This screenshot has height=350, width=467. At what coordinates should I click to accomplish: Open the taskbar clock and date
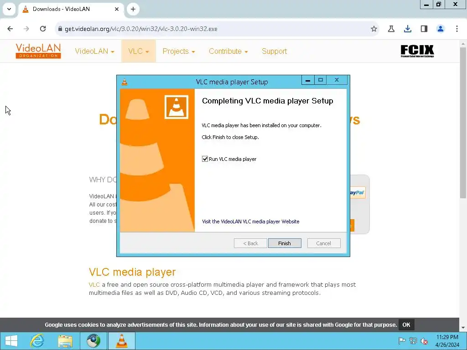pos(447,341)
